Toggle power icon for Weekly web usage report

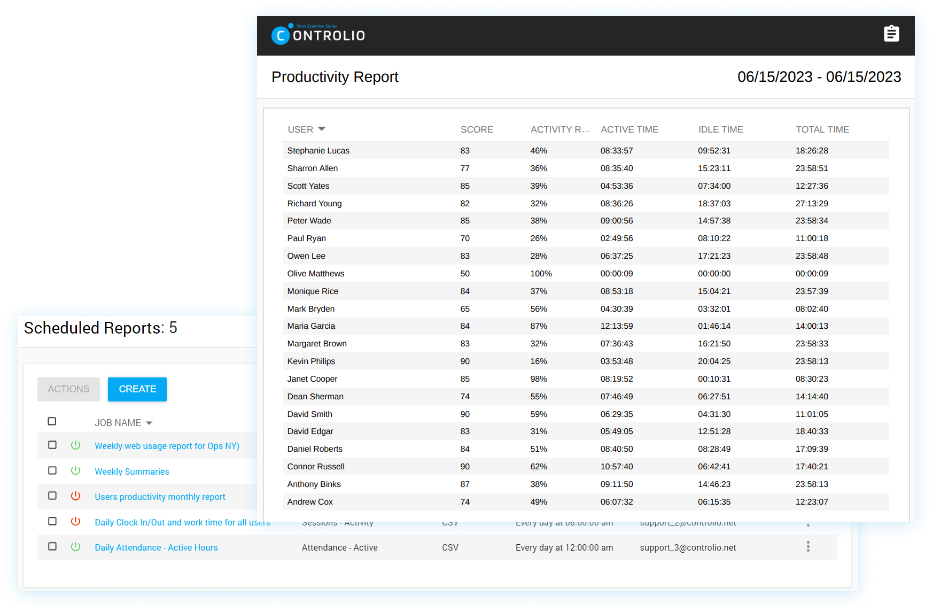pyautogui.click(x=76, y=445)
